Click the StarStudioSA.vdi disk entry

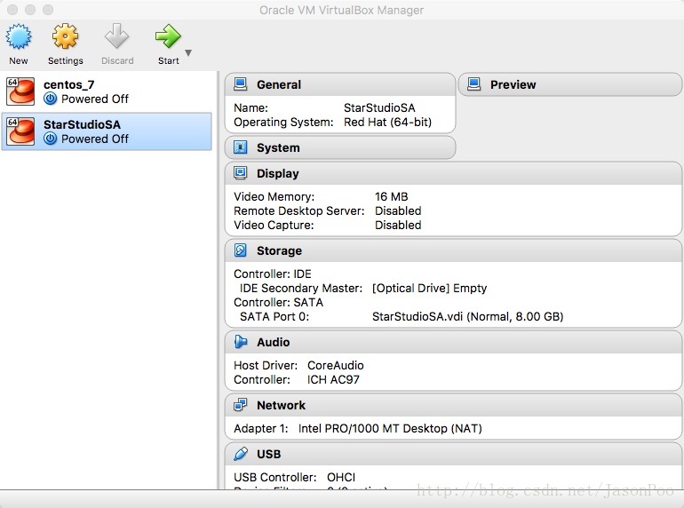[467, 316]
